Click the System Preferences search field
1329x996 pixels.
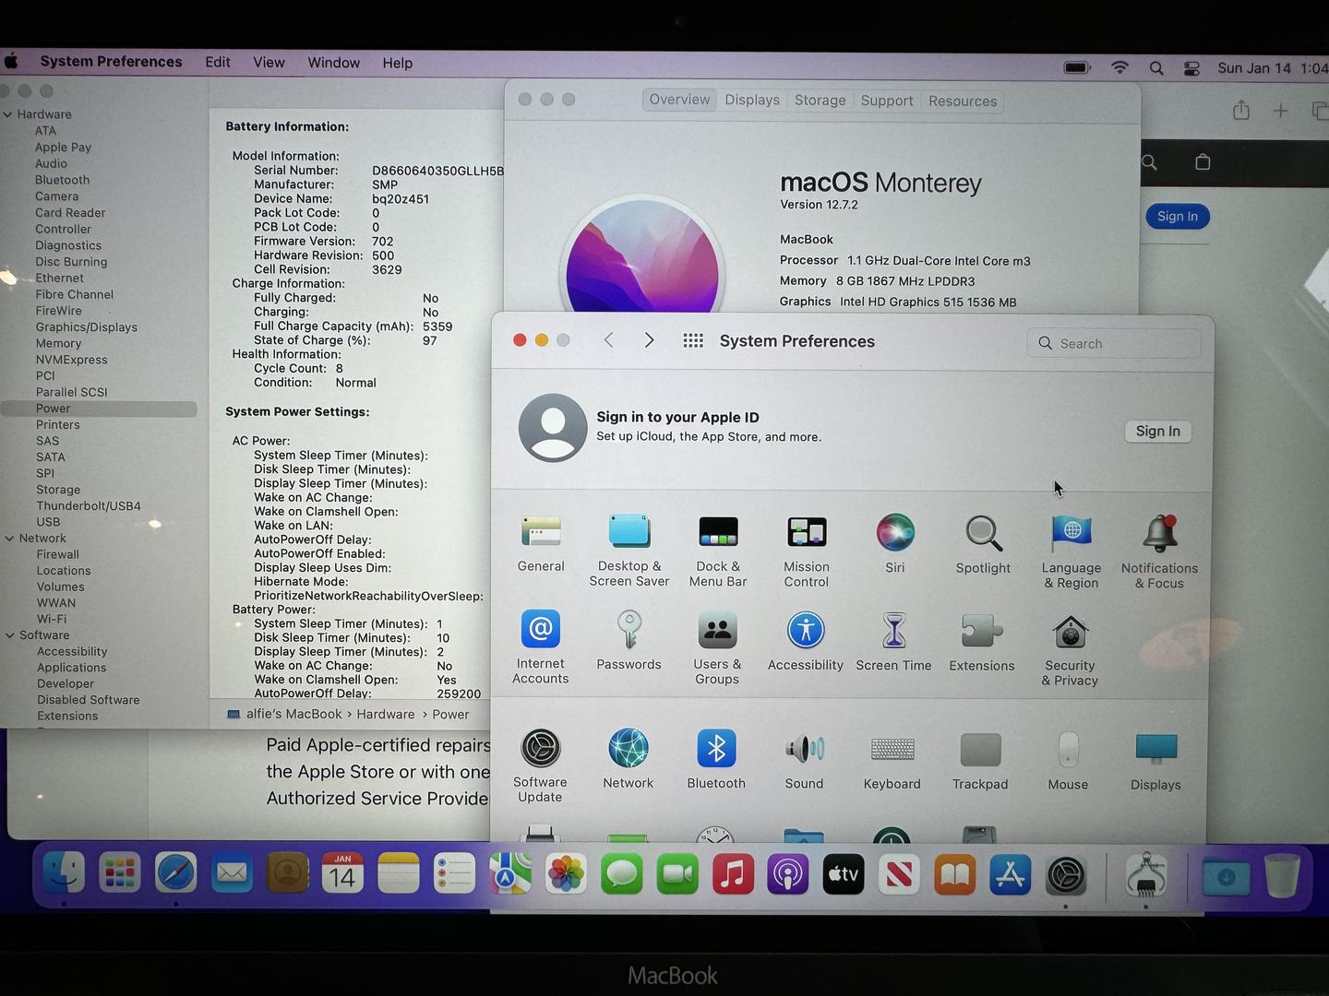tap(1114, 343)
